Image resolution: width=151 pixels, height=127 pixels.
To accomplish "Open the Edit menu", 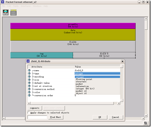I will (x=9, y=6).
